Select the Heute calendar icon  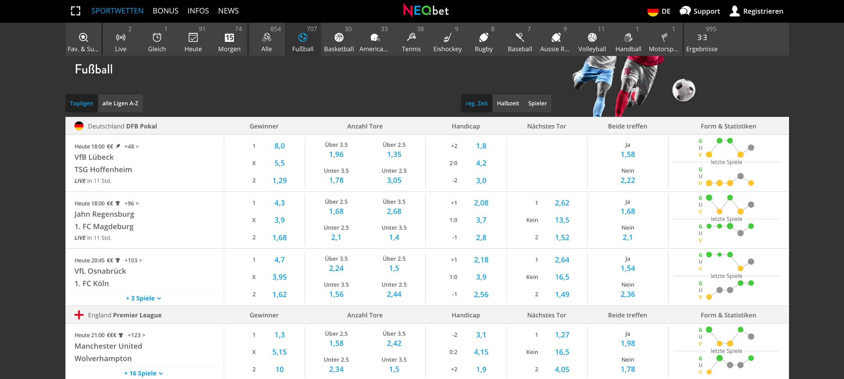(193, 37)
